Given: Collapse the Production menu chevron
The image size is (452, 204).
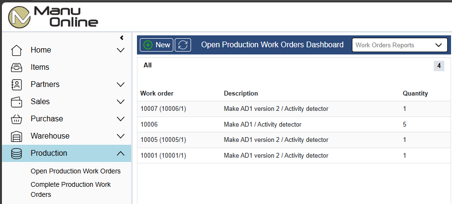Looking at the screenshot, I should pyautogui.click(x=121, y=153).
